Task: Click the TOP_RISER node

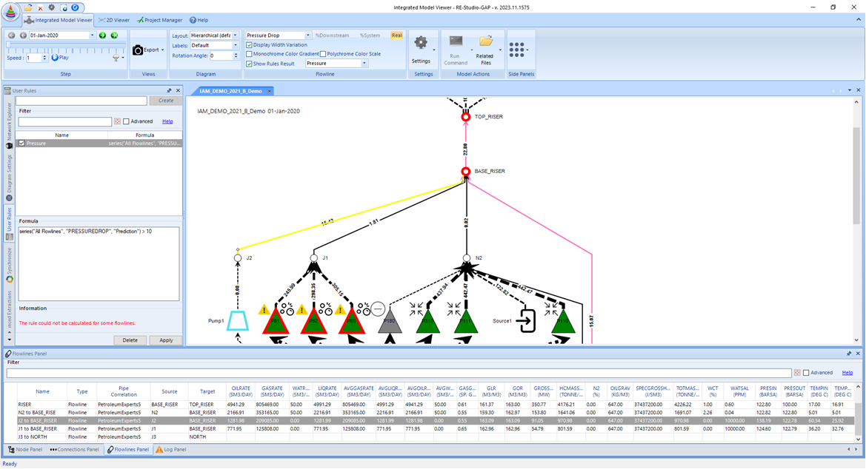Action: point(465,117)
